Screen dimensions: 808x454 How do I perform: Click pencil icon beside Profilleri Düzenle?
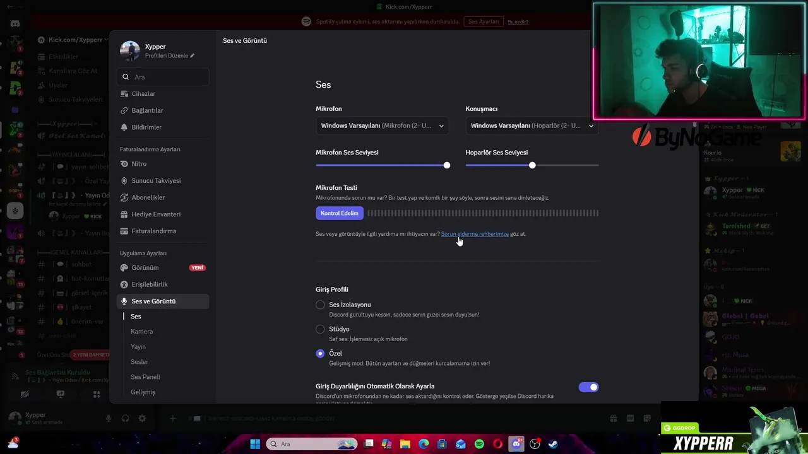click(x=193, y=56)
